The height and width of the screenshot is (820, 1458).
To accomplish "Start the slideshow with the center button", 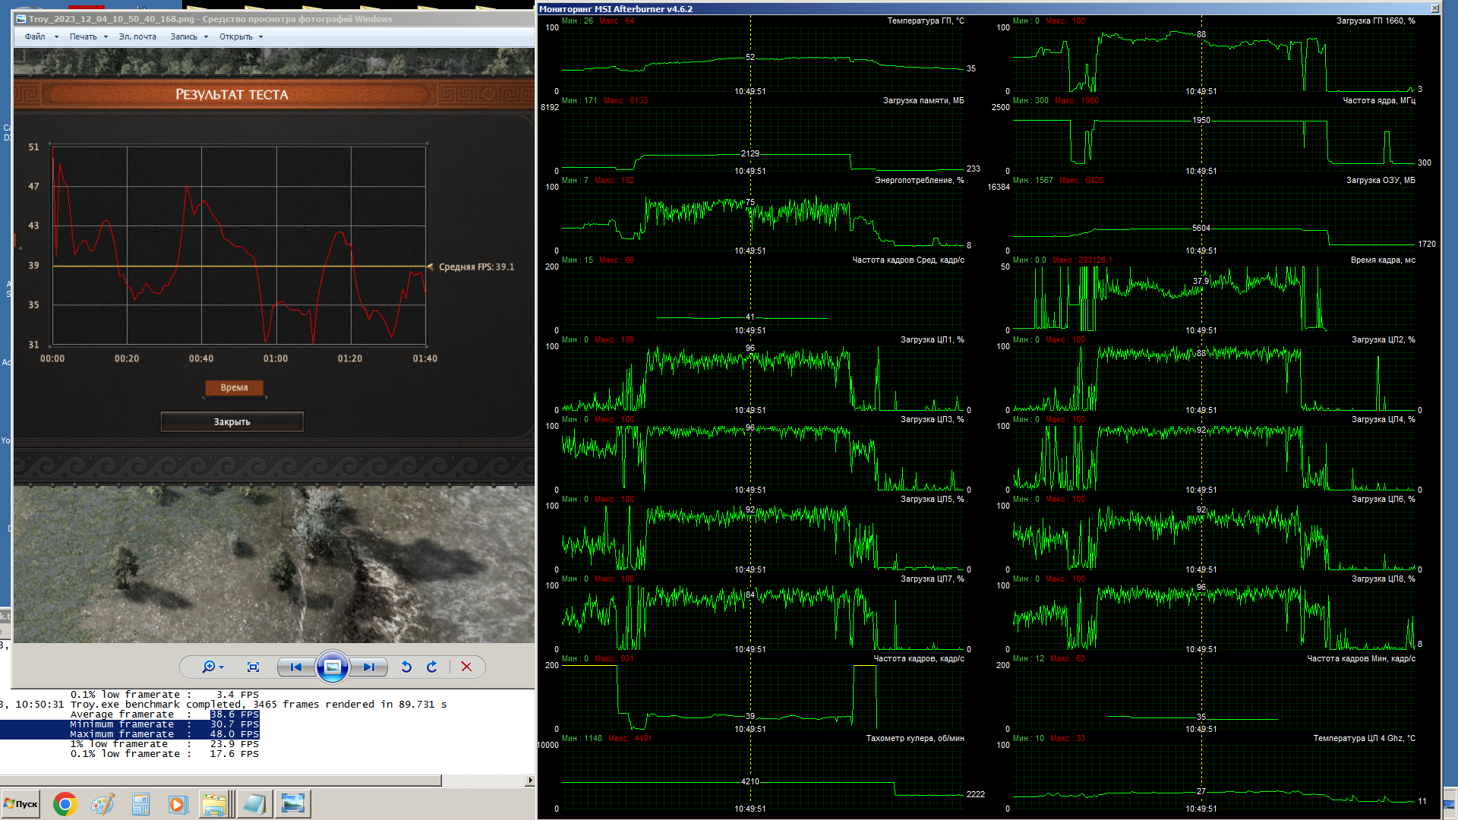I will tap(332, 667).
